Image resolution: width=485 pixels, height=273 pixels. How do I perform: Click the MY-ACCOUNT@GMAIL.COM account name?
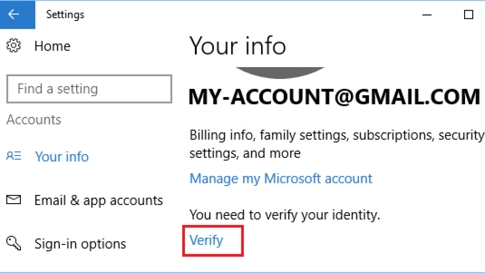click(x=334, y=97)
